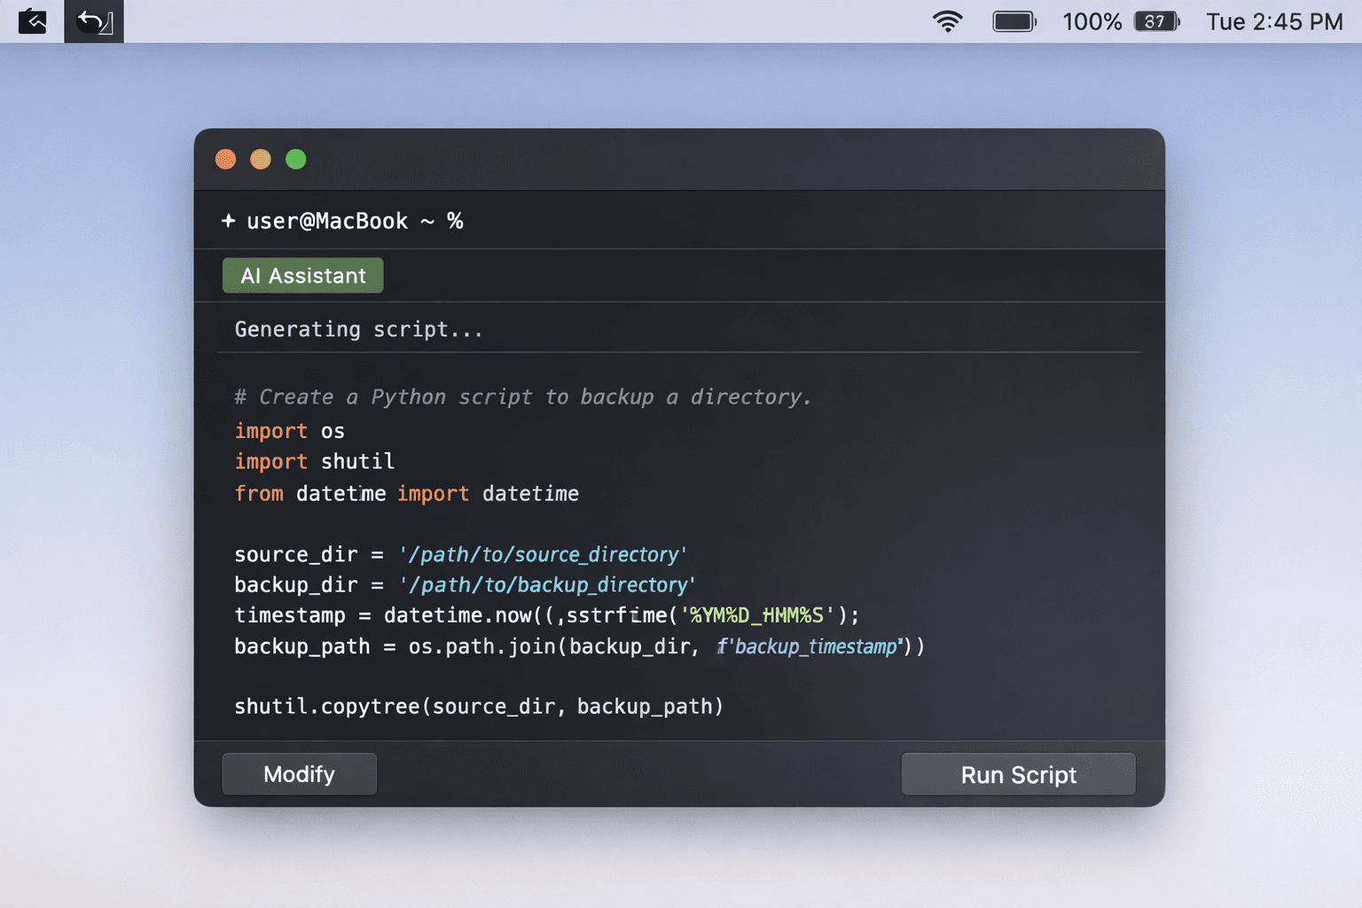Click the plus icon before user@MacBook
This screenshot has width=1362, height=908.
pos(228,221)
